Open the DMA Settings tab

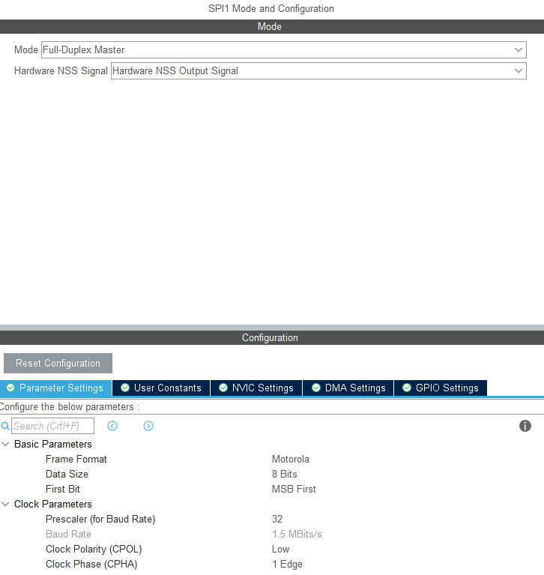[x=348, y=388]
